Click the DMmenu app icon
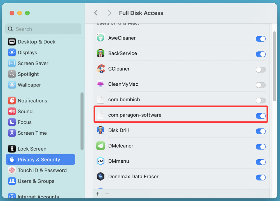 click(x=100, y=161)
